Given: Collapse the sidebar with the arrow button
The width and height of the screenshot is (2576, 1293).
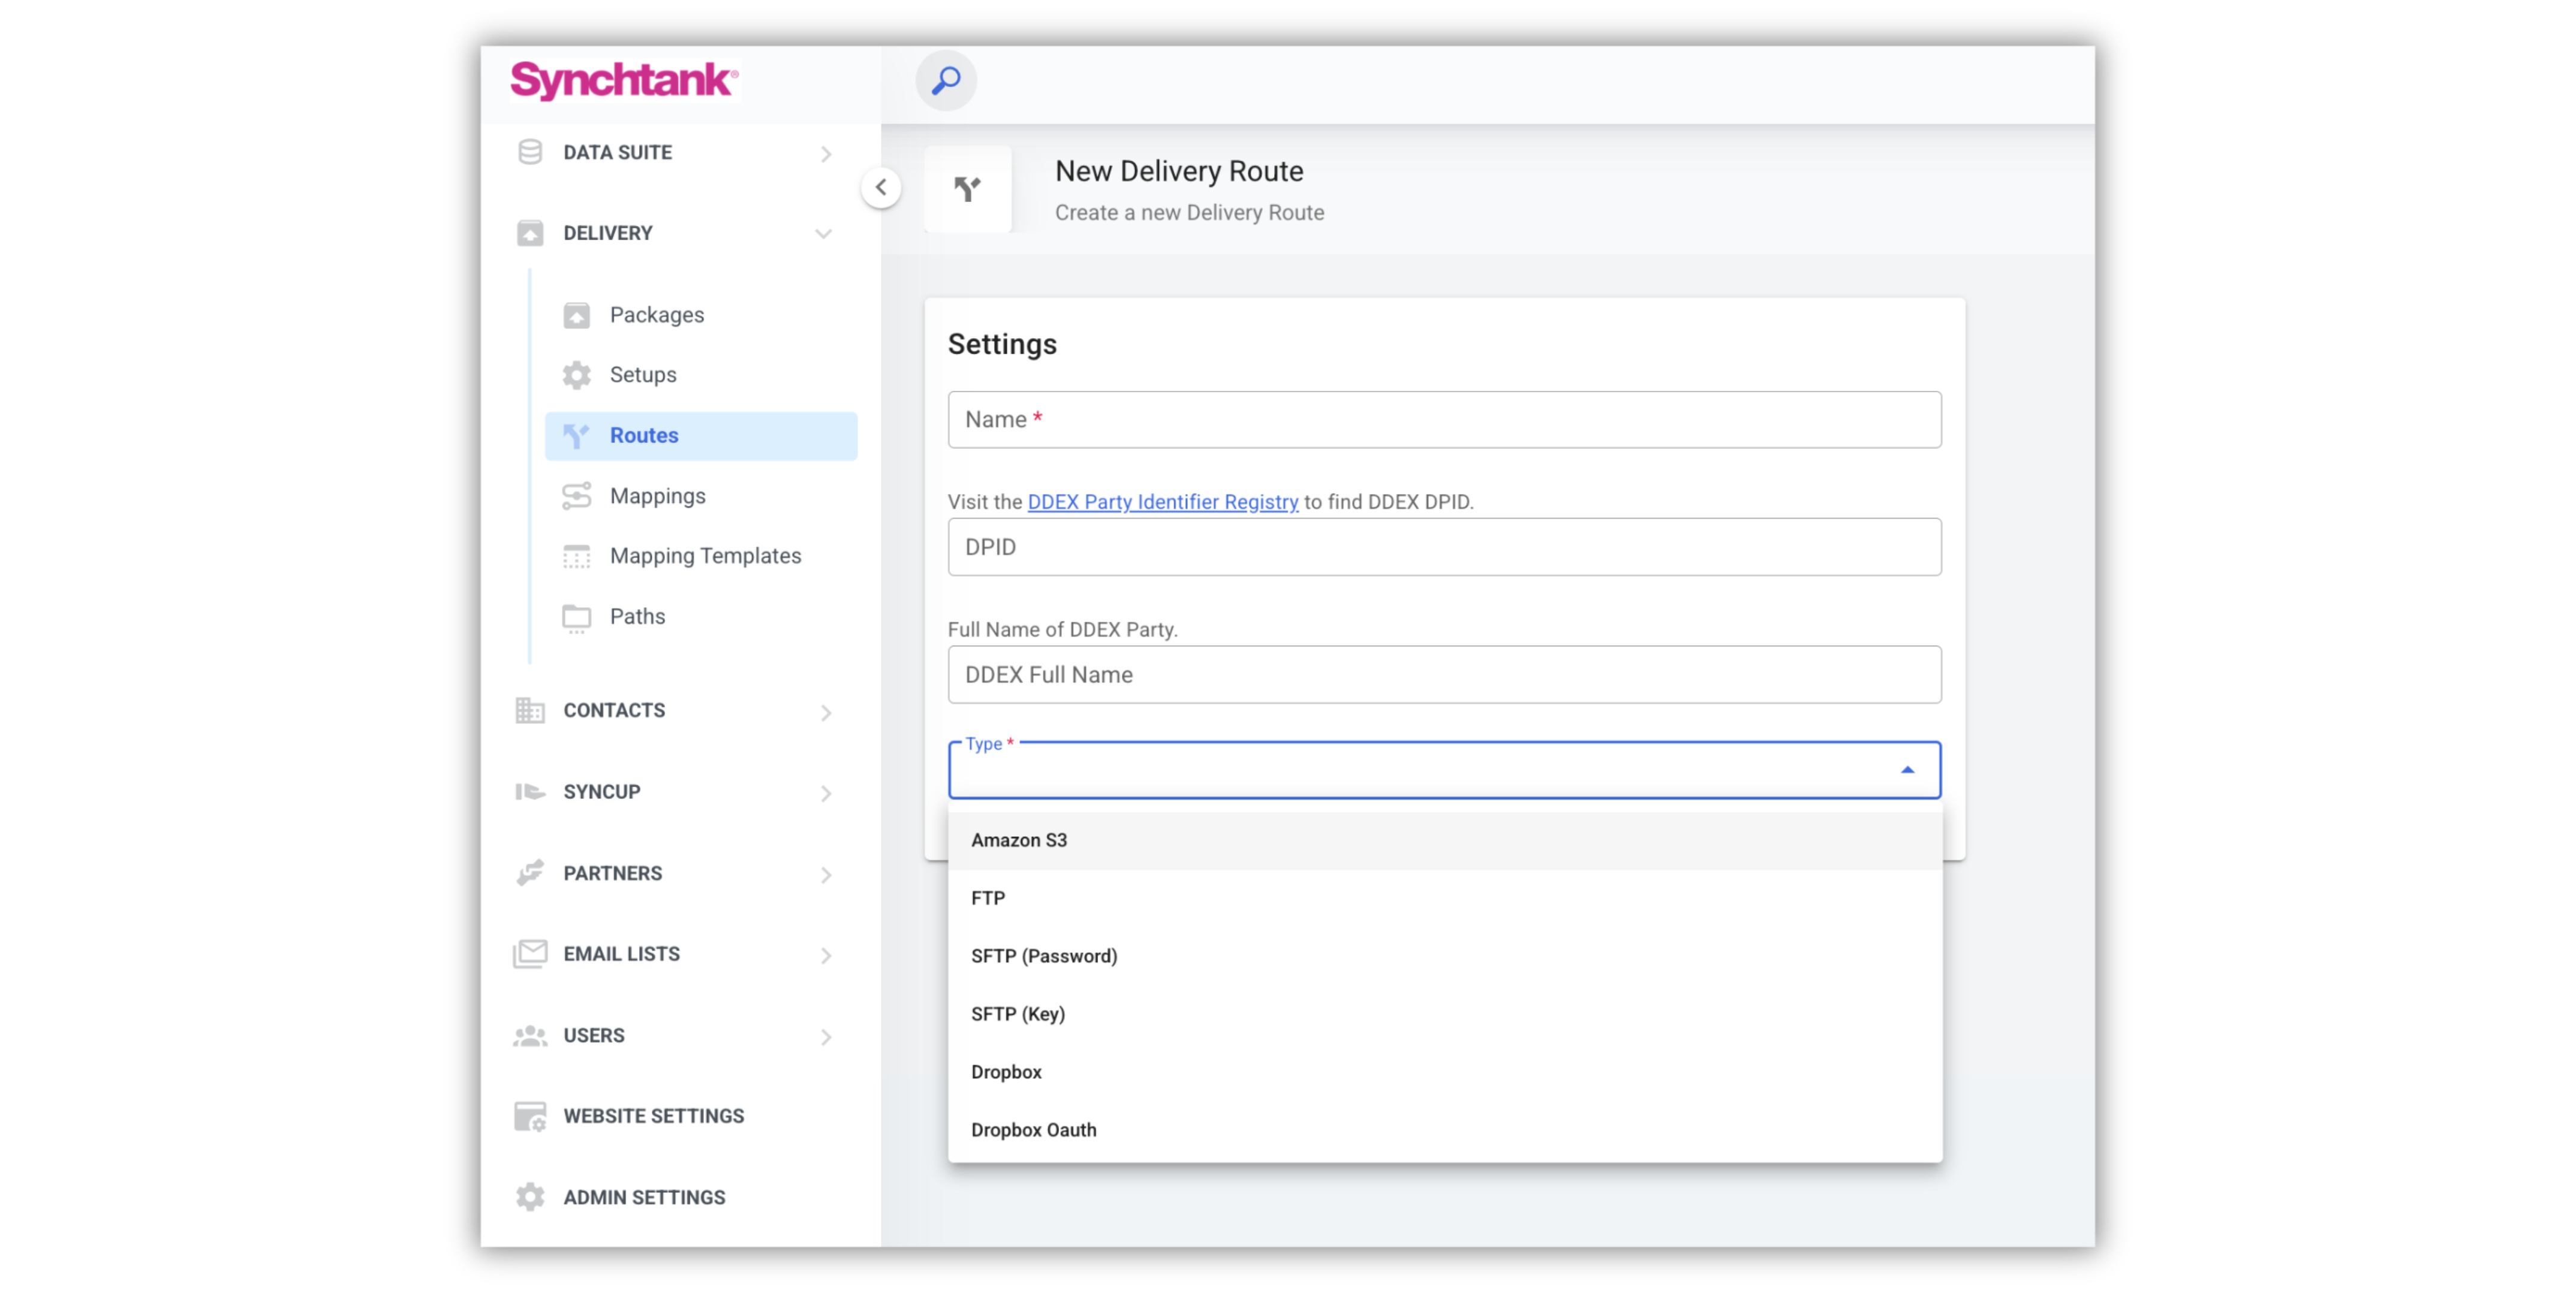Looking at the screenshot, I should pos(880,187).
